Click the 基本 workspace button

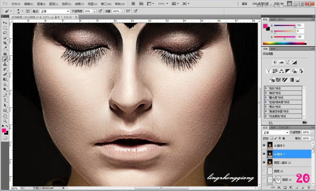coord(245,3)
